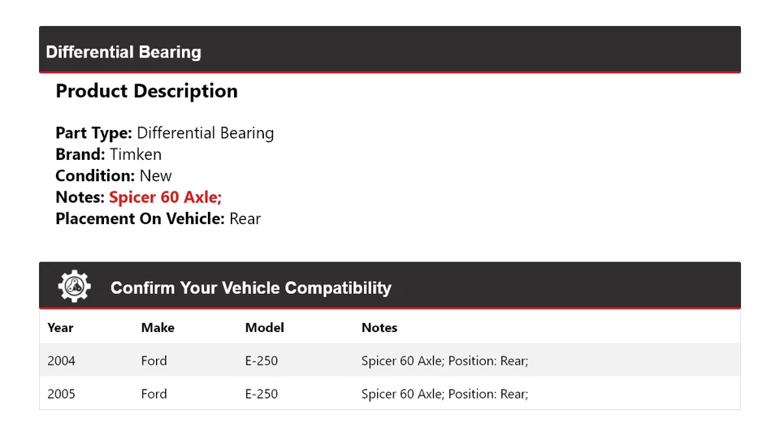Click the Part Type label
Viewport: 780px width, 436px height.
tap(93, 133)
